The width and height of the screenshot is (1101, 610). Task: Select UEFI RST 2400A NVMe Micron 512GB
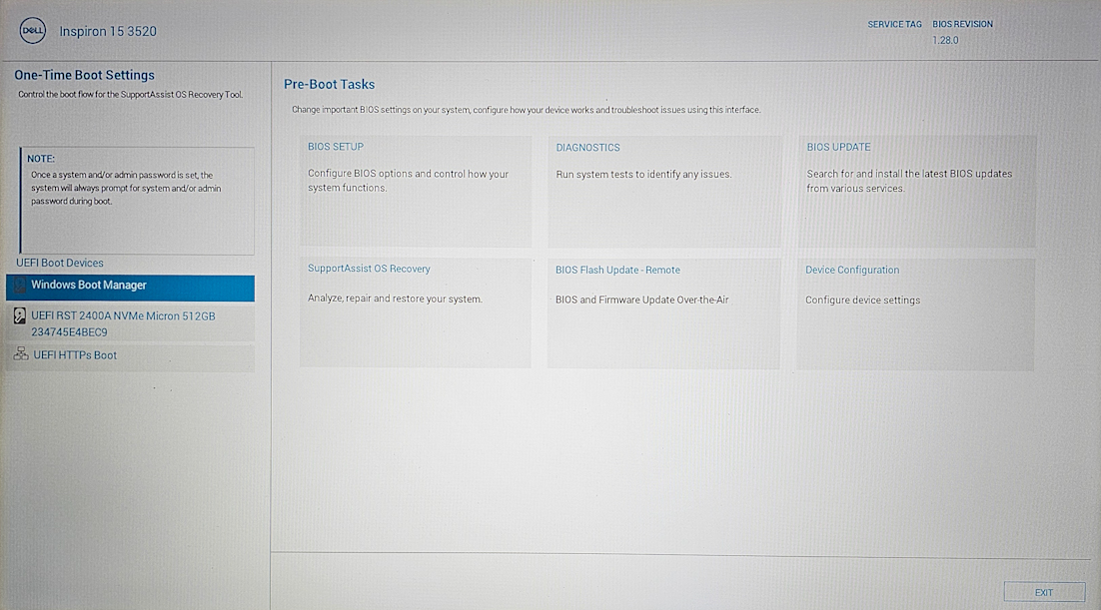(130, 321)
